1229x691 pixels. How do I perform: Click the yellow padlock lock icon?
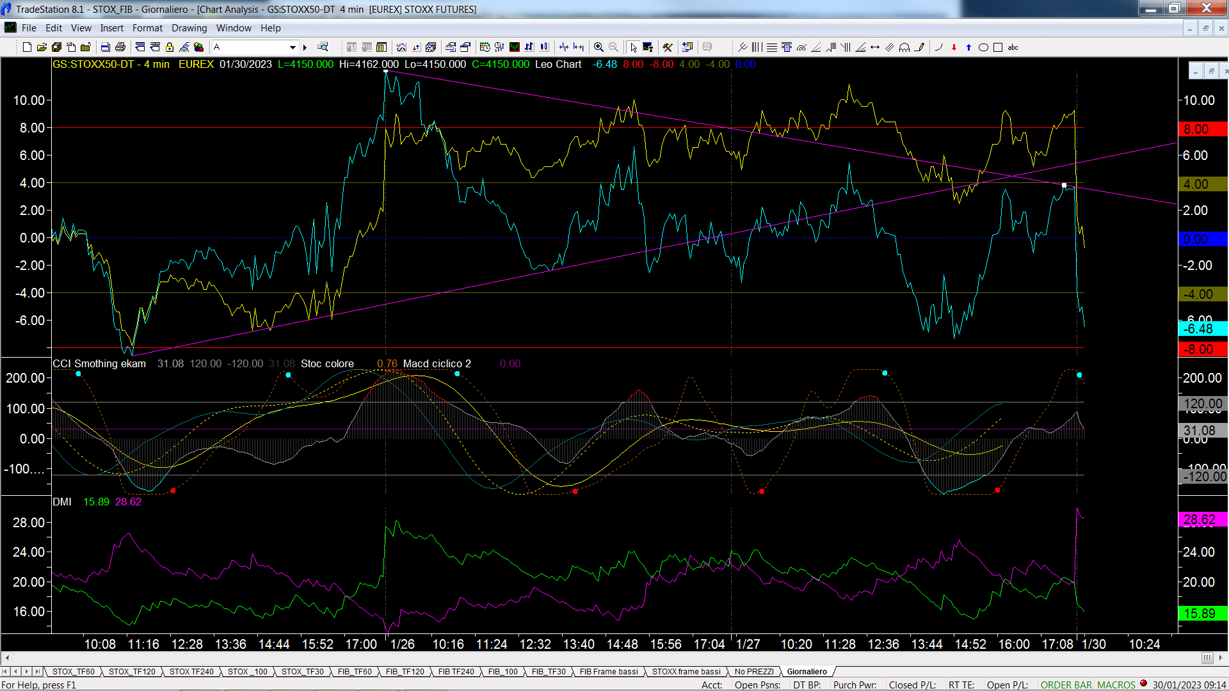[170, 47]
